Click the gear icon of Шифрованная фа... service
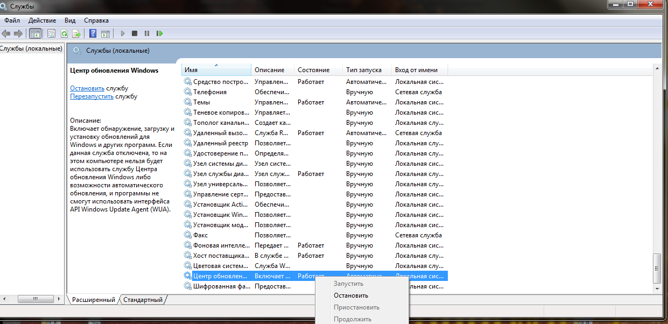The height and width of the screenshot is (324, 668). pos(188,286)
